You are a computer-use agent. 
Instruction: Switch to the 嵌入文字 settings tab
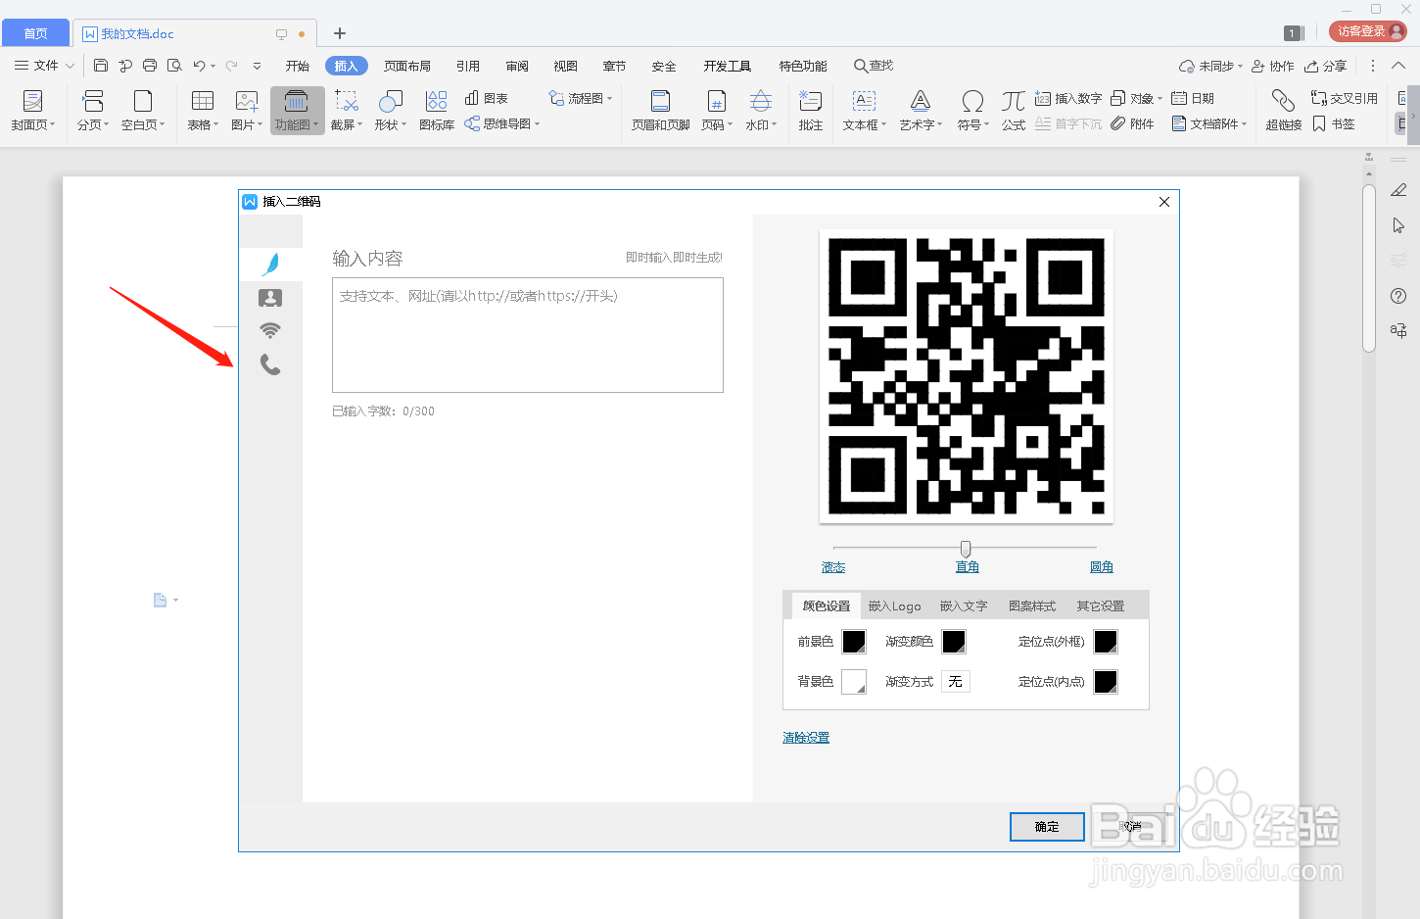(x=964, y=605)
